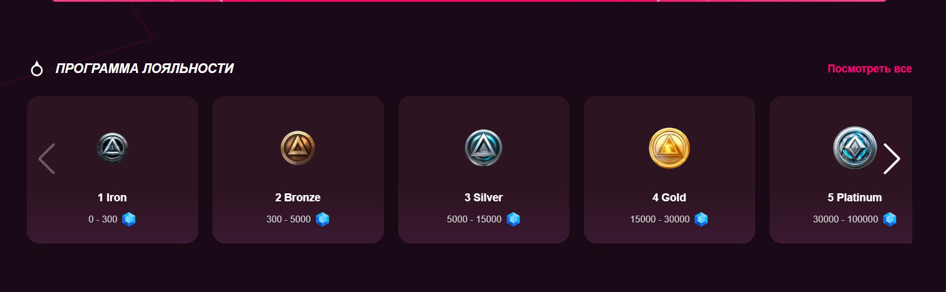The width and height of the screenshot is (946, 292).
Task: Select the "2 Bronze" level title
Action: point(298,197)
